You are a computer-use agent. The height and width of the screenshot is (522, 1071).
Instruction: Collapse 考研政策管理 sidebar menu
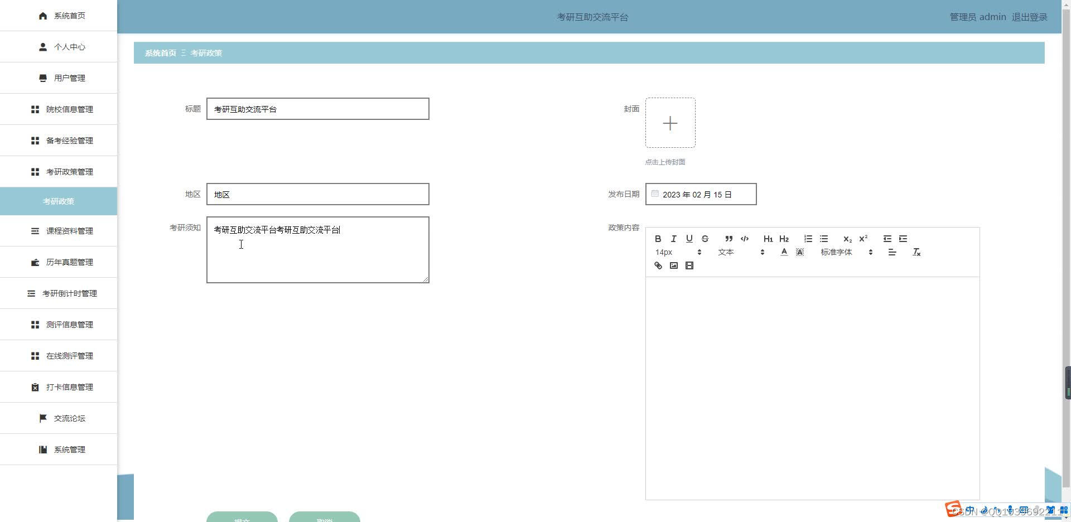click(59, 172)
